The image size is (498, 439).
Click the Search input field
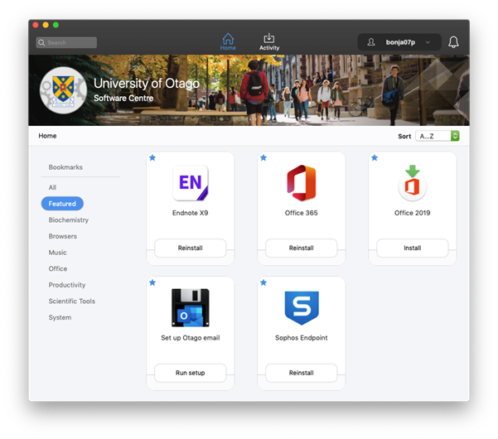66,42
